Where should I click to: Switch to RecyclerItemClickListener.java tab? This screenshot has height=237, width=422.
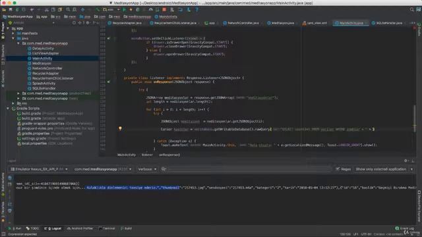pos(175,23)
